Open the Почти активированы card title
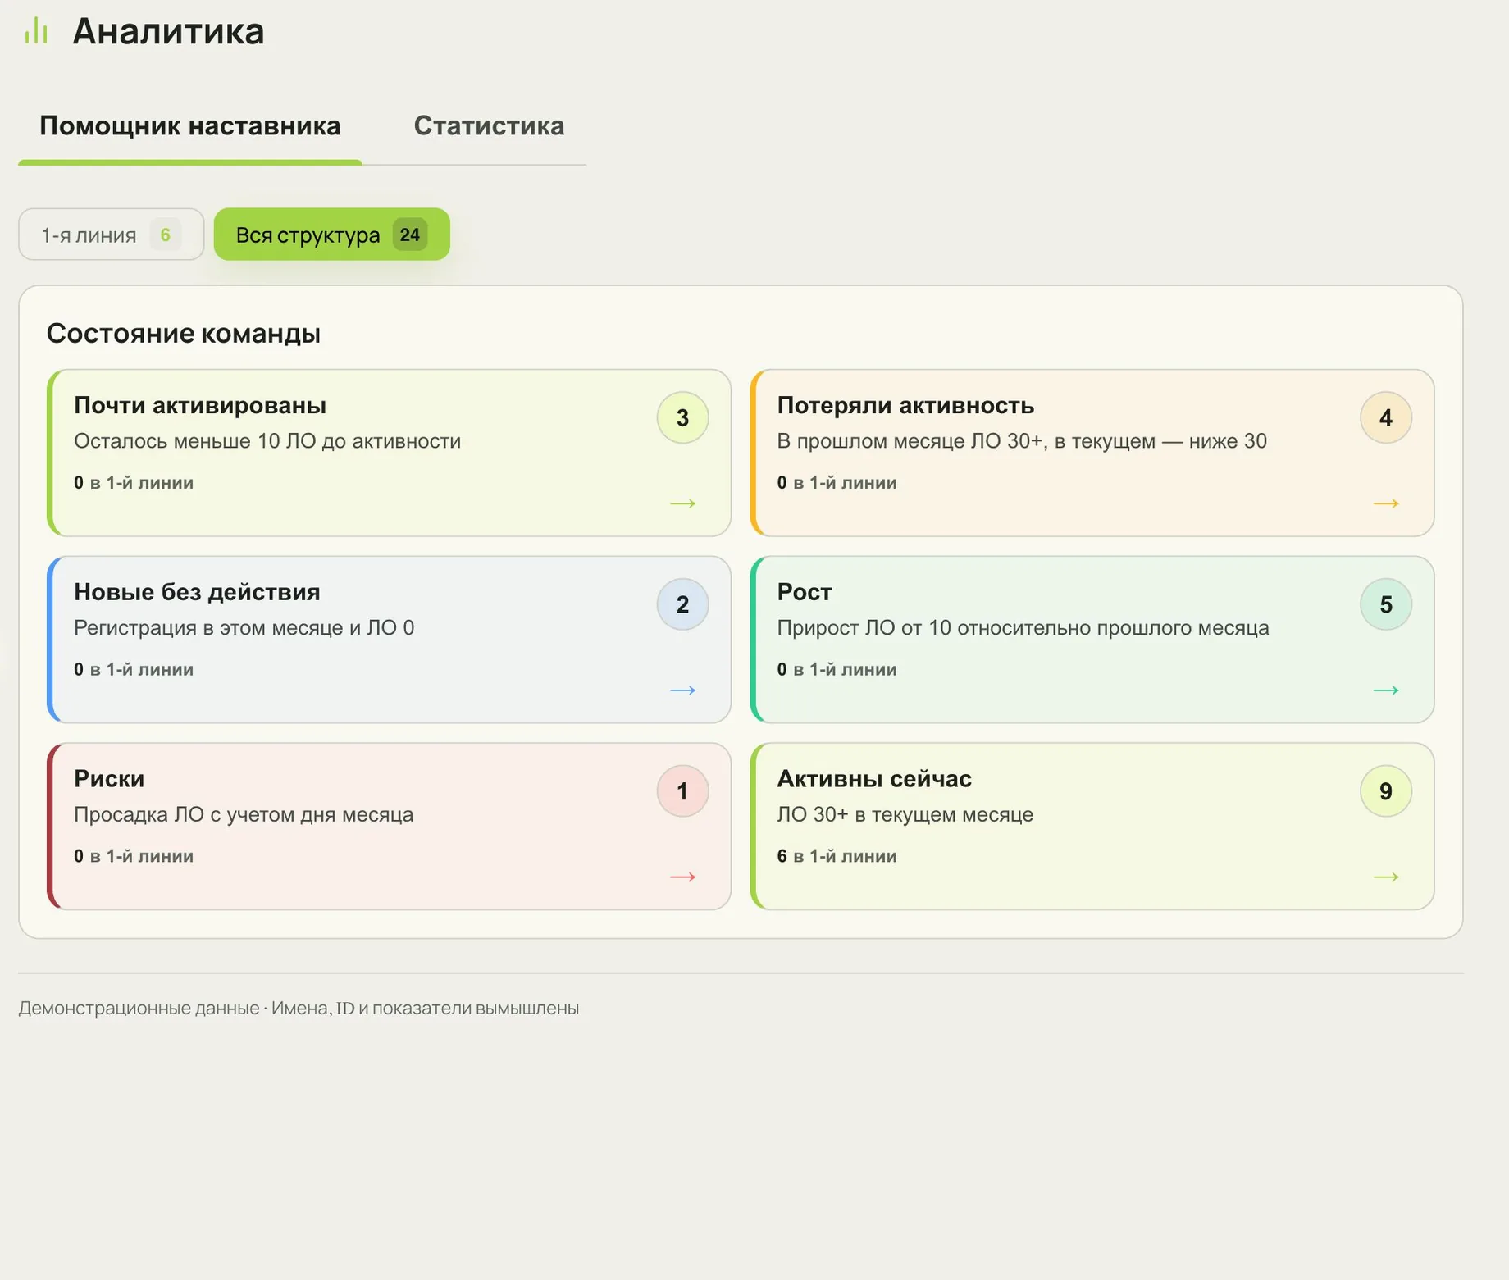The width and height of the screenshot is (1509, 1280). 200,405
